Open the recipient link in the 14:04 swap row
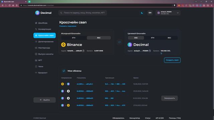 pyautogui.click(x=85, y=91)
